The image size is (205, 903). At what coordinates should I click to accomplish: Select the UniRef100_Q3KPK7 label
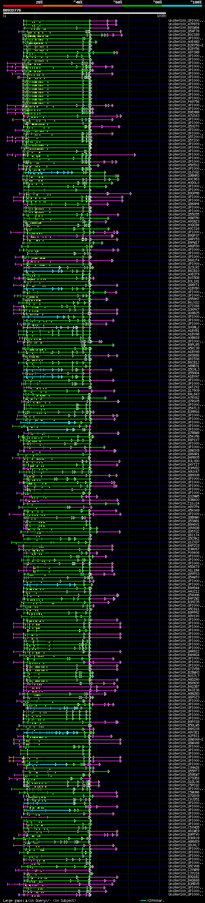click(184, 309)
